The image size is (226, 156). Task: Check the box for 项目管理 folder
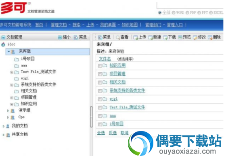pos(100,74)
